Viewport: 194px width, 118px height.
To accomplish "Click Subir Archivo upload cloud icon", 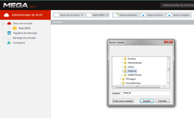I will [x=143, y=15].
